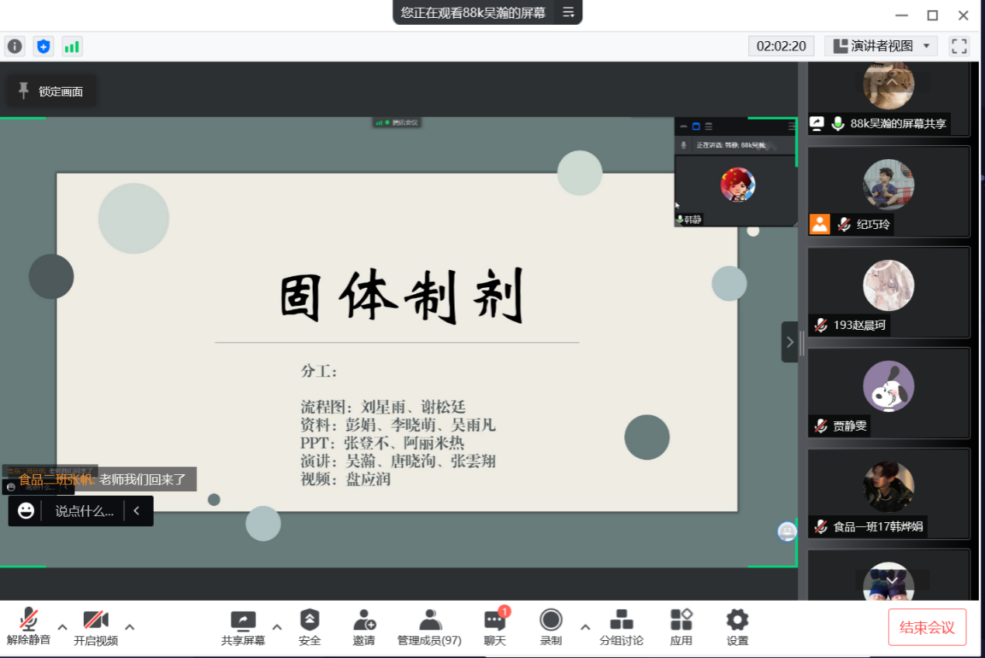985x658 pixels.
Task: Click Lock Screen (锁定画面) button
Action: (51, 92)
